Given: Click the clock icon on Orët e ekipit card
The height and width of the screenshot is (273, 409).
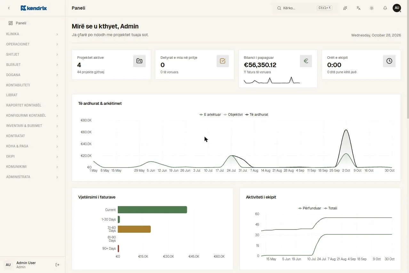Looking at the screenshot, I should [389, 61].
